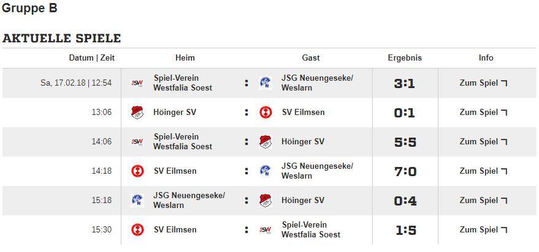Select the 5:5 result score
Viewport: 539px width, 252px height.
coord(405,142)
